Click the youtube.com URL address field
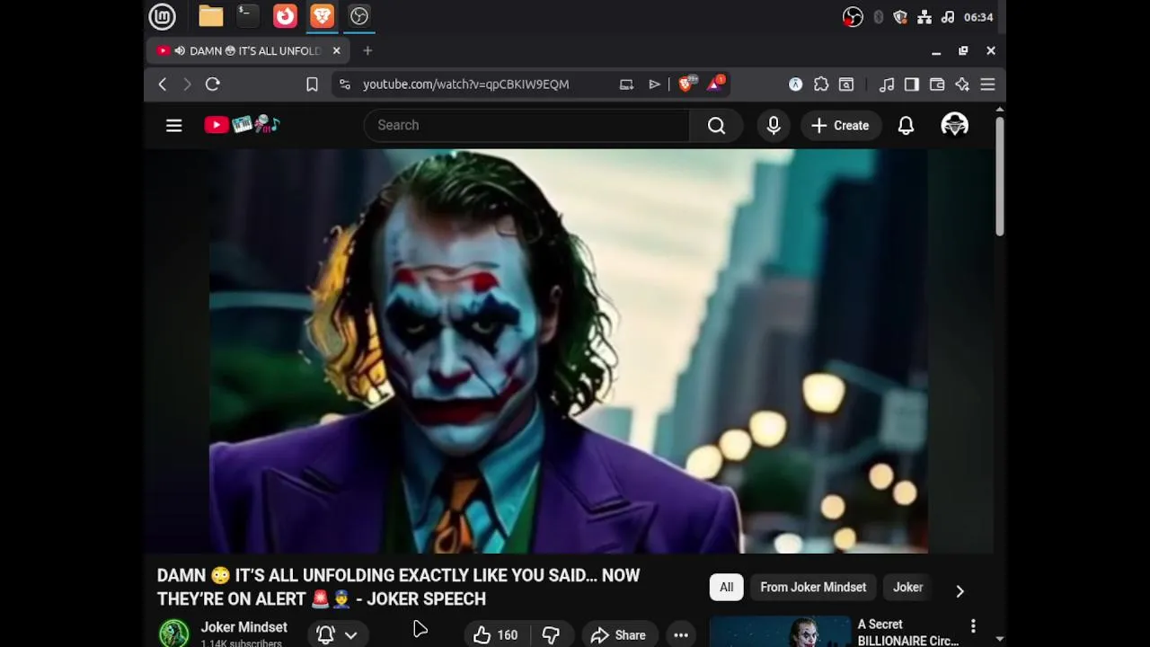This screenshot has width=1150, height=647. tap(465, 84)
